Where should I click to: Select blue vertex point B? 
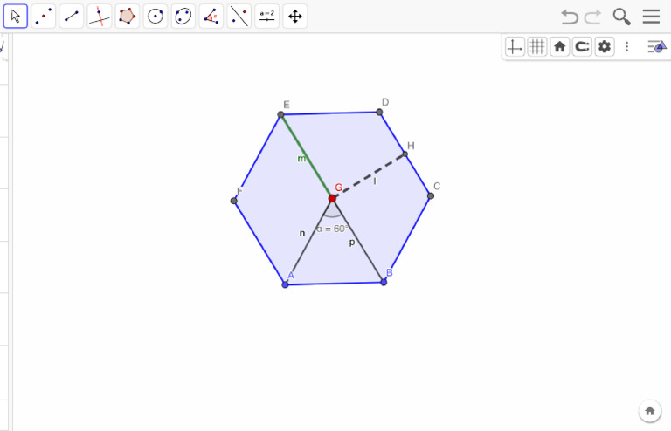pos(384,282)
